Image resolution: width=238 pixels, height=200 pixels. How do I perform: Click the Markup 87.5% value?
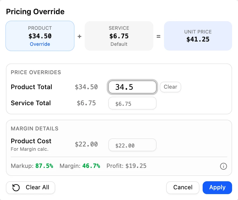coord(44,166)
